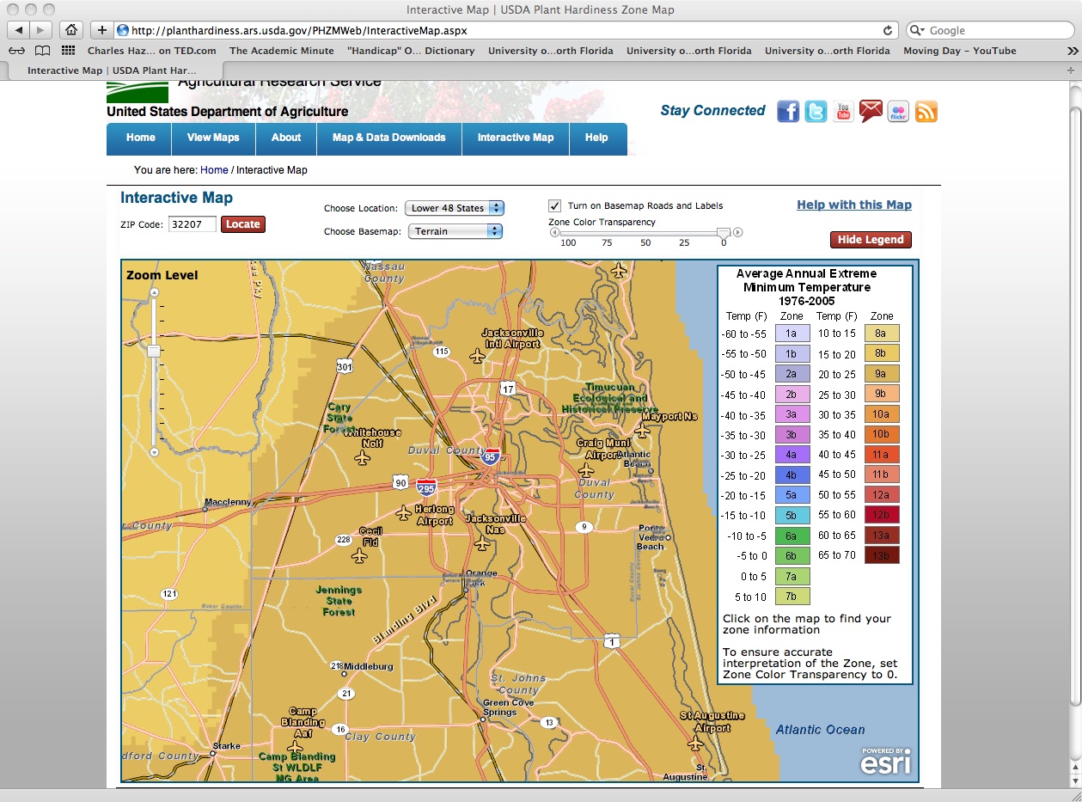This screenshot has width=1082, height=802.
Task: Click the email envelope icon
Action: click(871, 112)
